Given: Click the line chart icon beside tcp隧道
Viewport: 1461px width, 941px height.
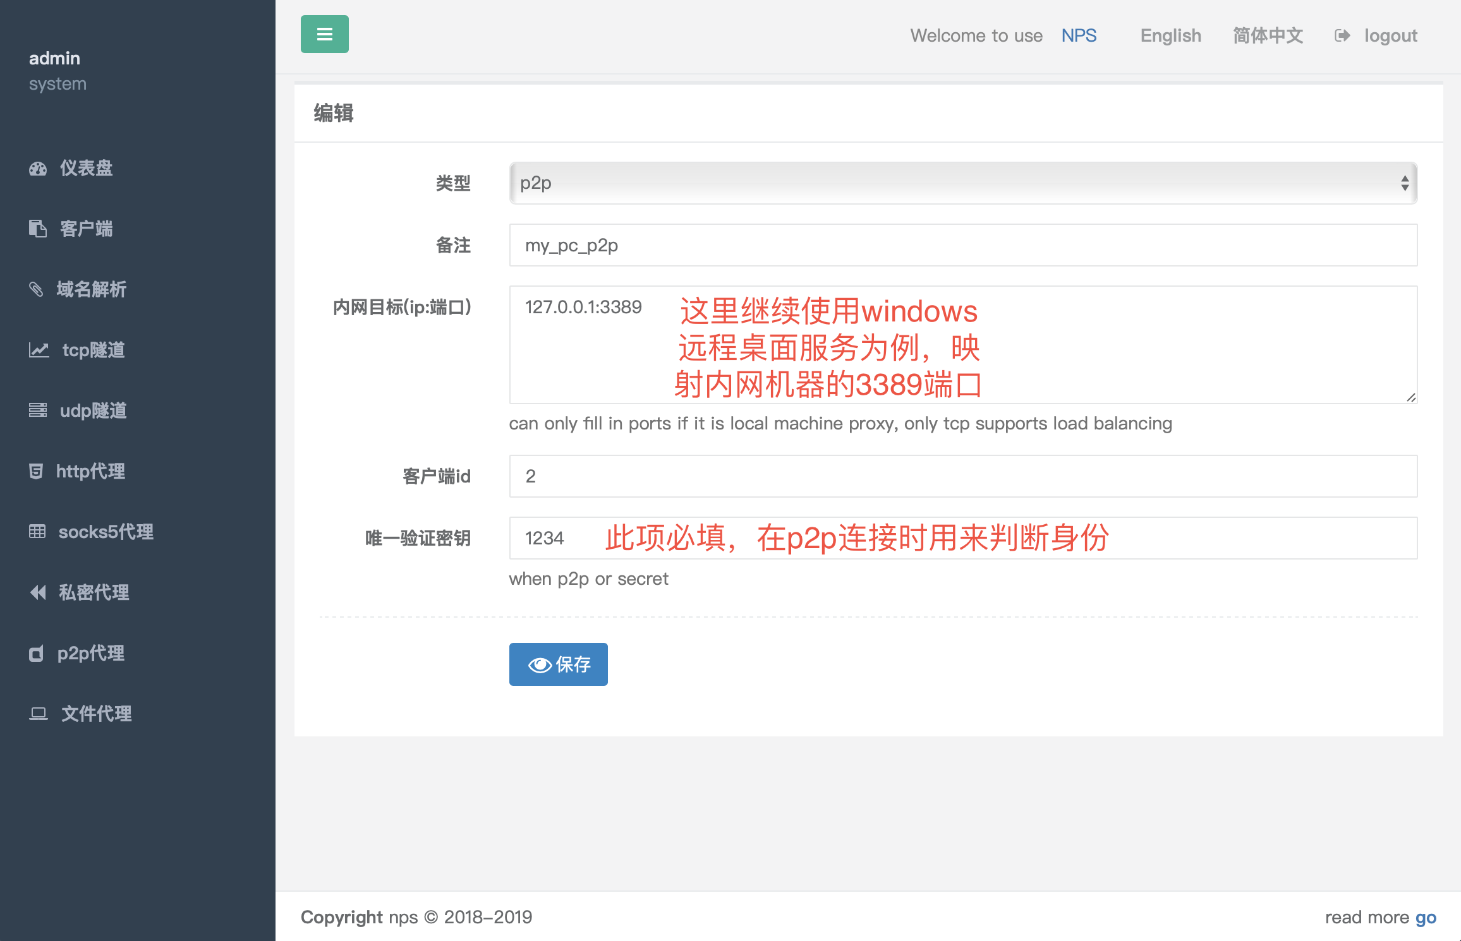Looking at the screenshot, I should [39, 350].
